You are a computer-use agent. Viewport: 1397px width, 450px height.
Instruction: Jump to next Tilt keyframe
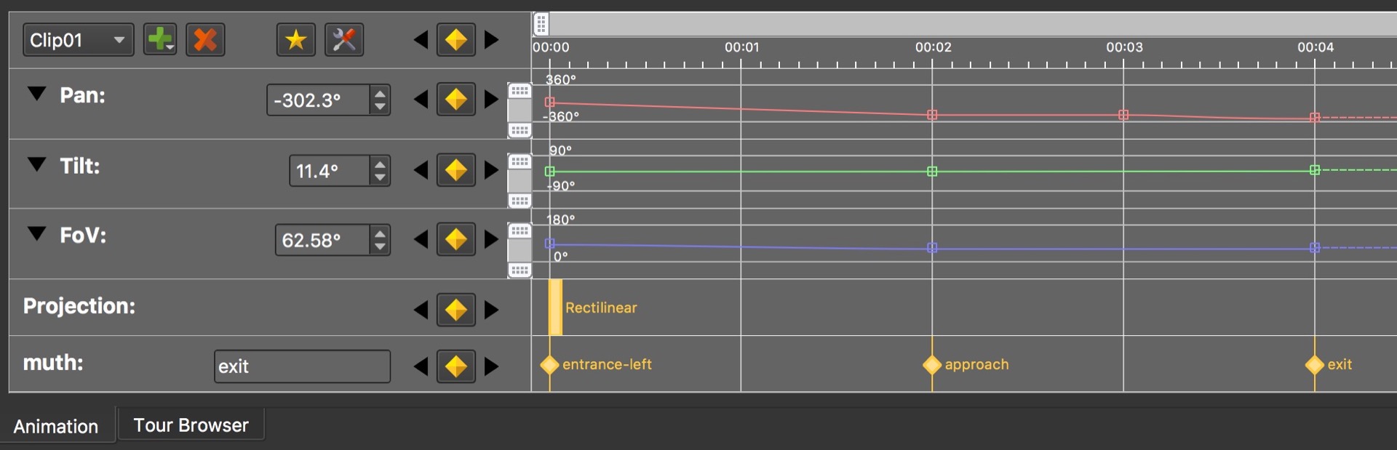[492, 170]
